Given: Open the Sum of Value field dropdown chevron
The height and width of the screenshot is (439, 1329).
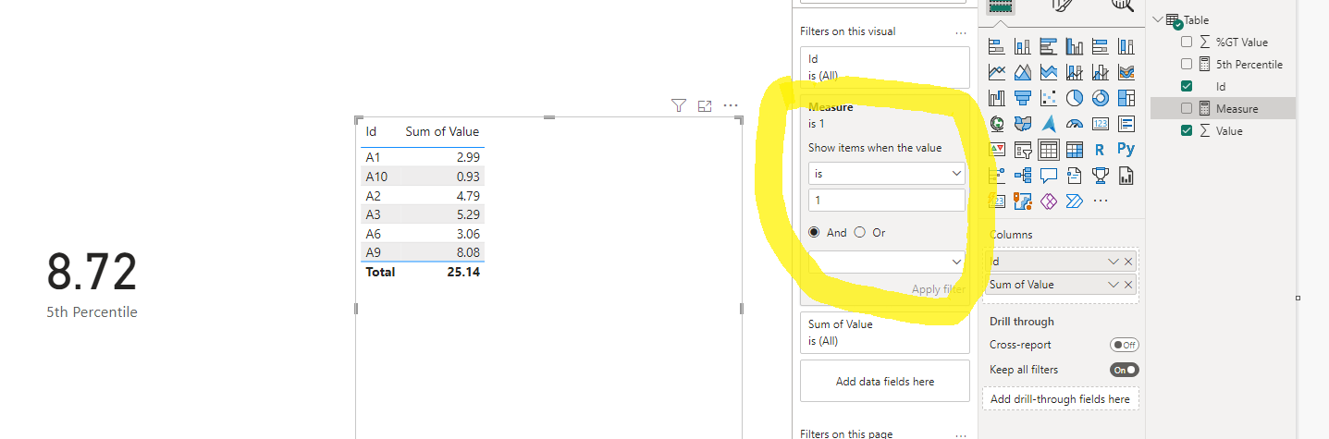Looking at the screenshot, I should click(x=1114, y=285).
